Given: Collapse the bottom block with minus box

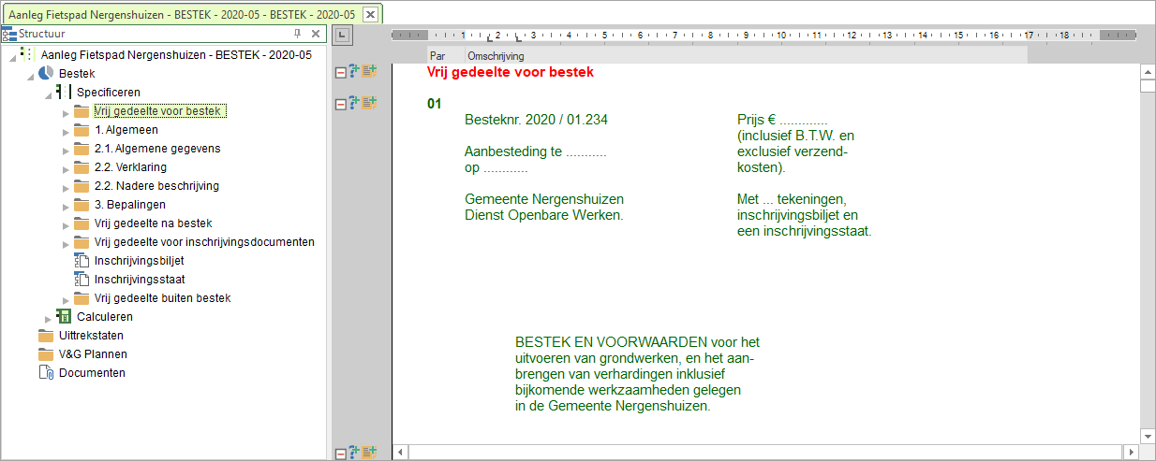Looking at the screenshot, I should pyautogui.click(x=340, y=454).
